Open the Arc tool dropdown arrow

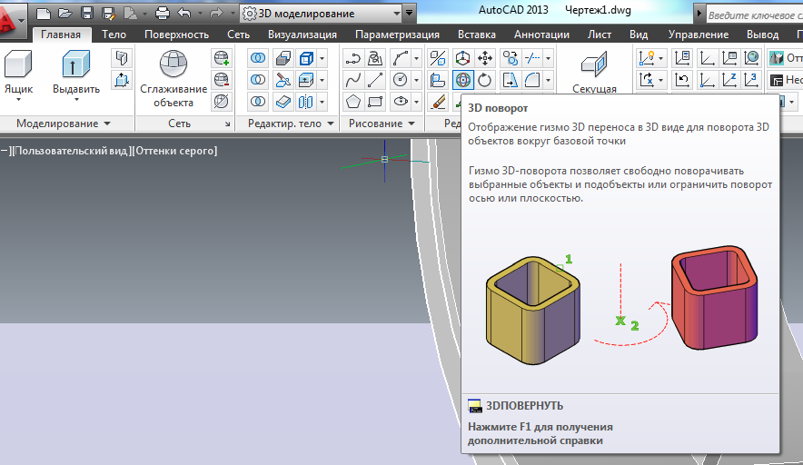tap(416, 58)
